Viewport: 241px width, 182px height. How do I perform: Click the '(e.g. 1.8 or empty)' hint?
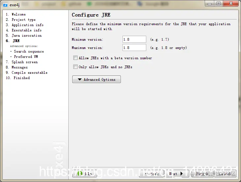(x=168, y=48)
